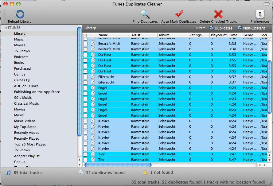
Task: Open Music Videos playlist
Action: [25, 121]
